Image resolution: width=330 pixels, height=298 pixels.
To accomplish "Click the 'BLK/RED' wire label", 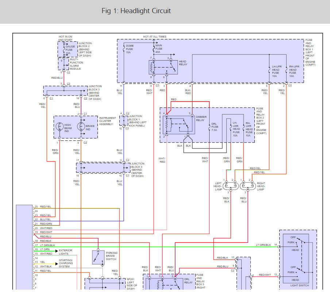I will click(x=188, y=92).
